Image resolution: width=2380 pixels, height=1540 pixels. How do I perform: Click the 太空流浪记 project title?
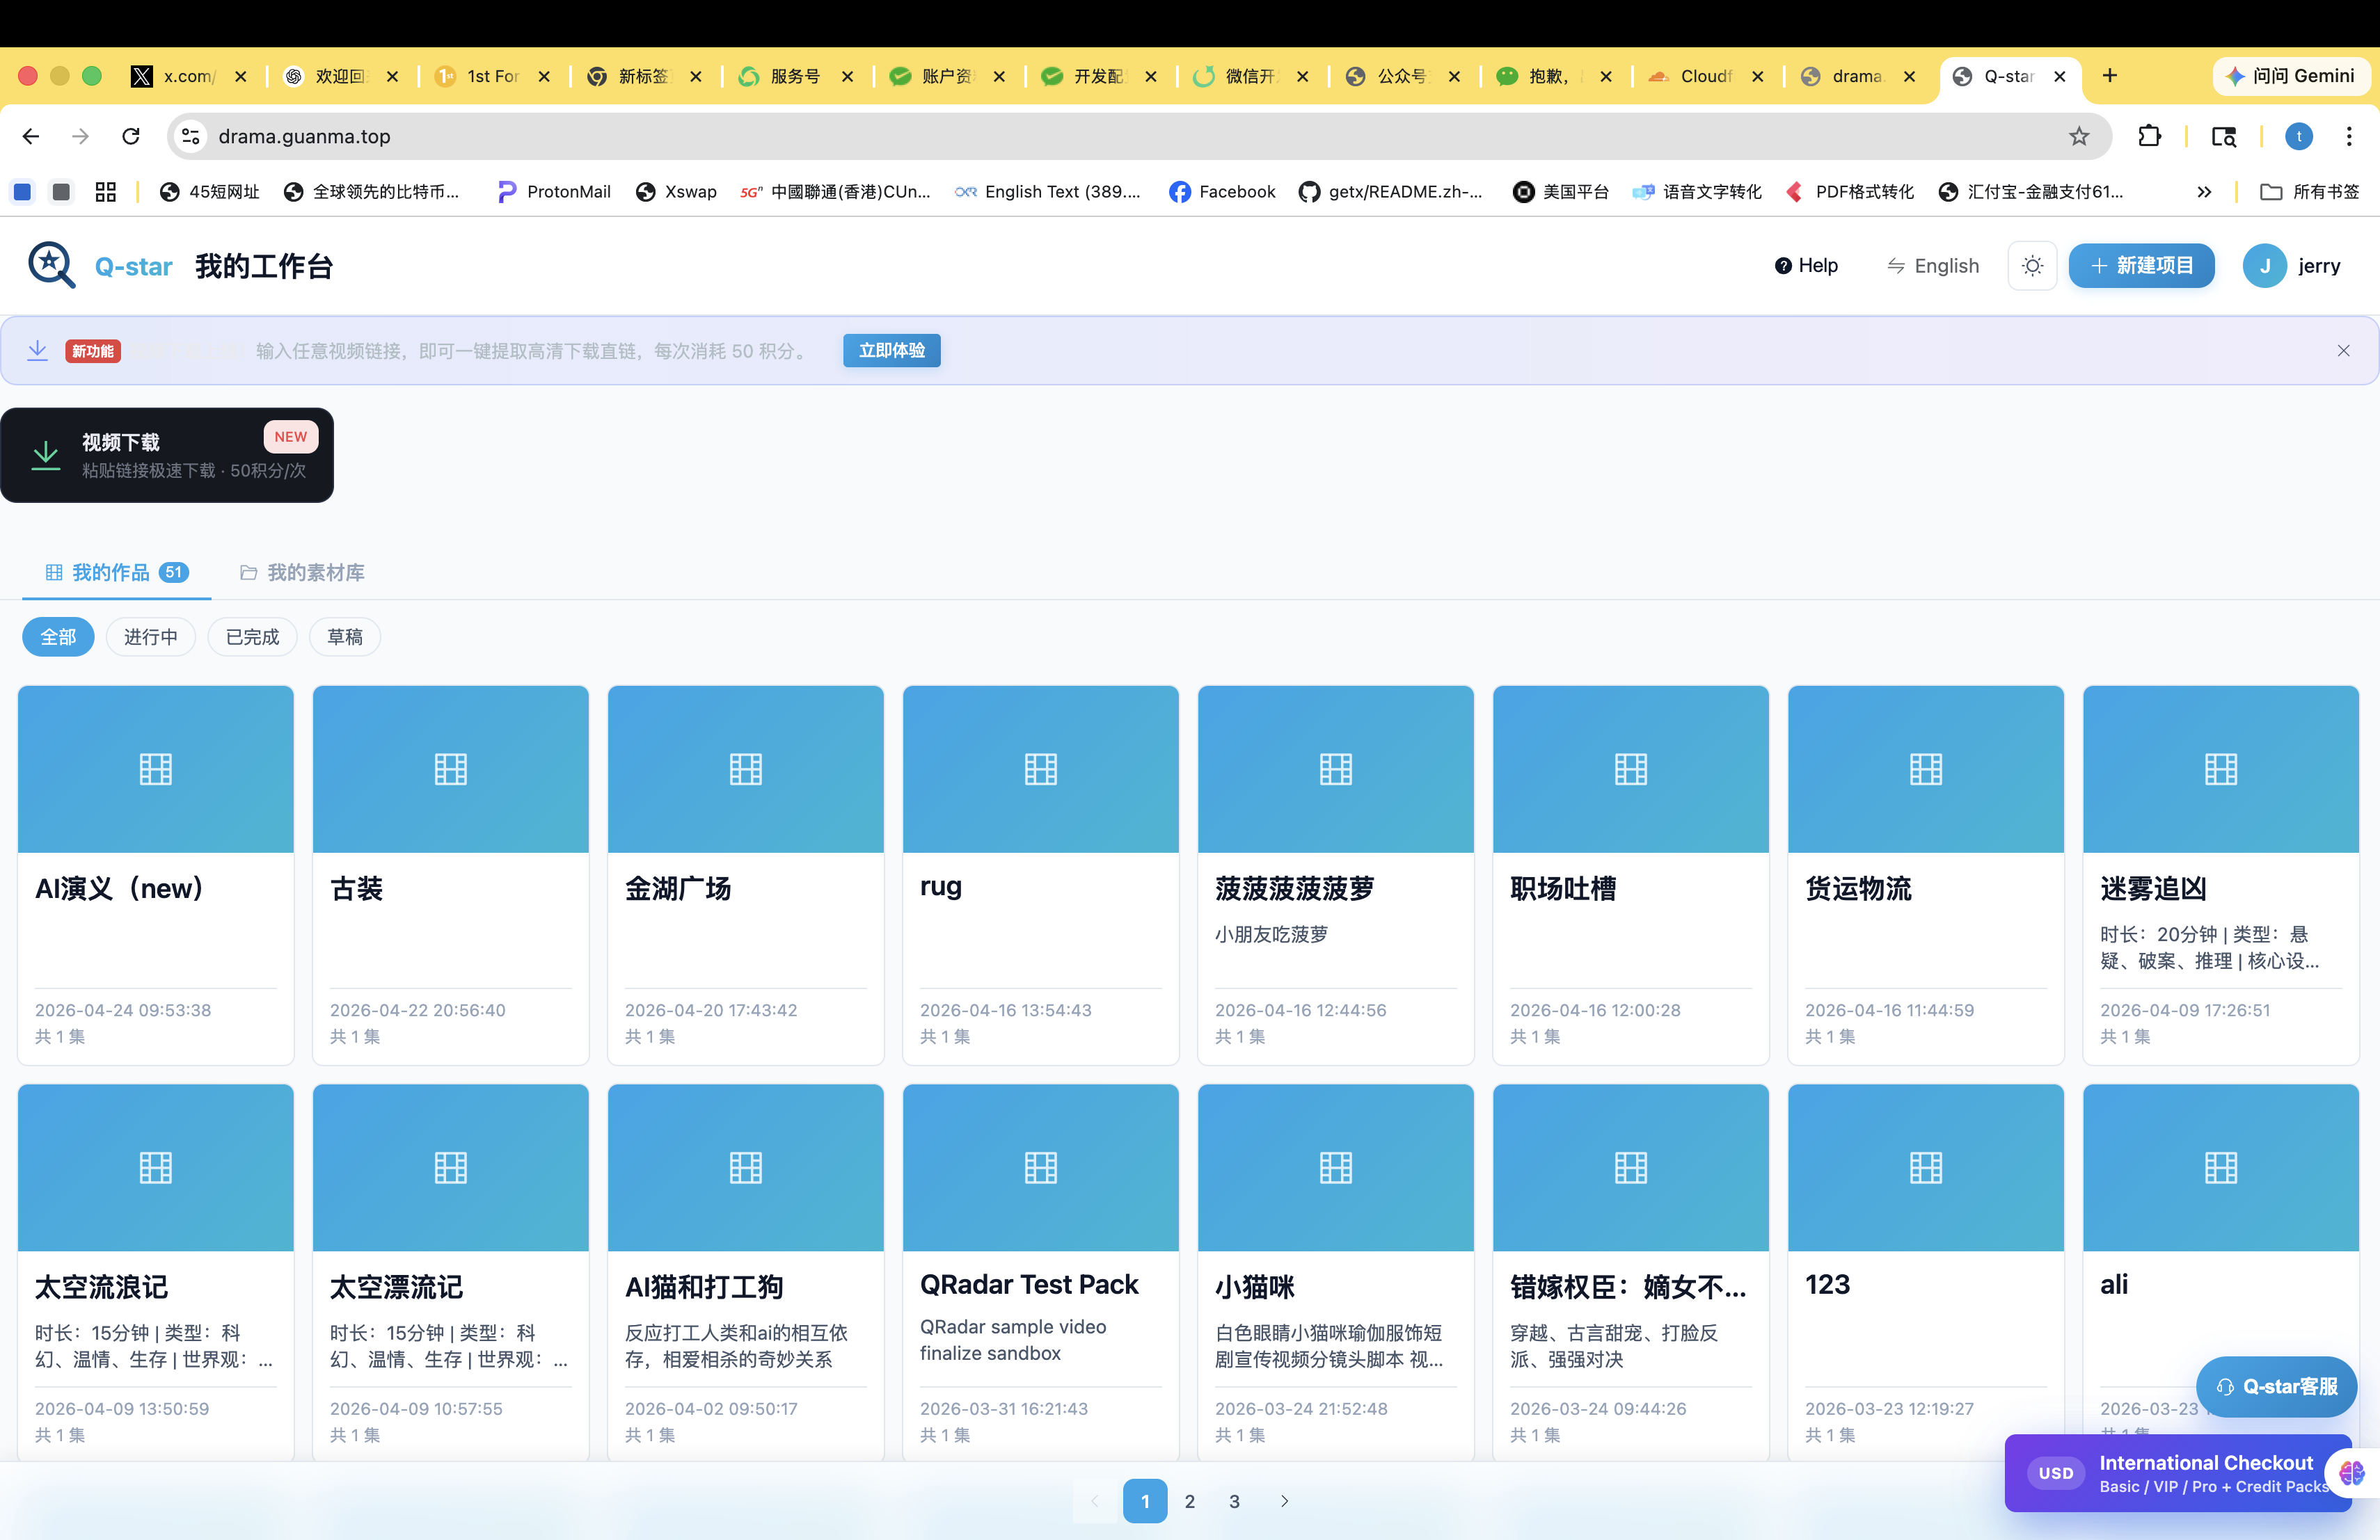point(102,1288)
